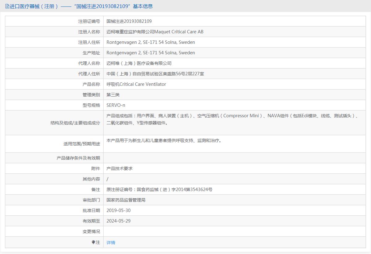Select the 变更情况 row label

pyautogui.click(x=91, y=231)
